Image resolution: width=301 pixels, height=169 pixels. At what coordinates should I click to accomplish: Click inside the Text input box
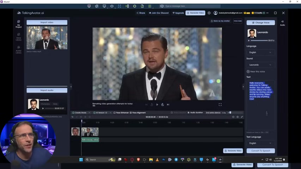[x=260, y=105]
